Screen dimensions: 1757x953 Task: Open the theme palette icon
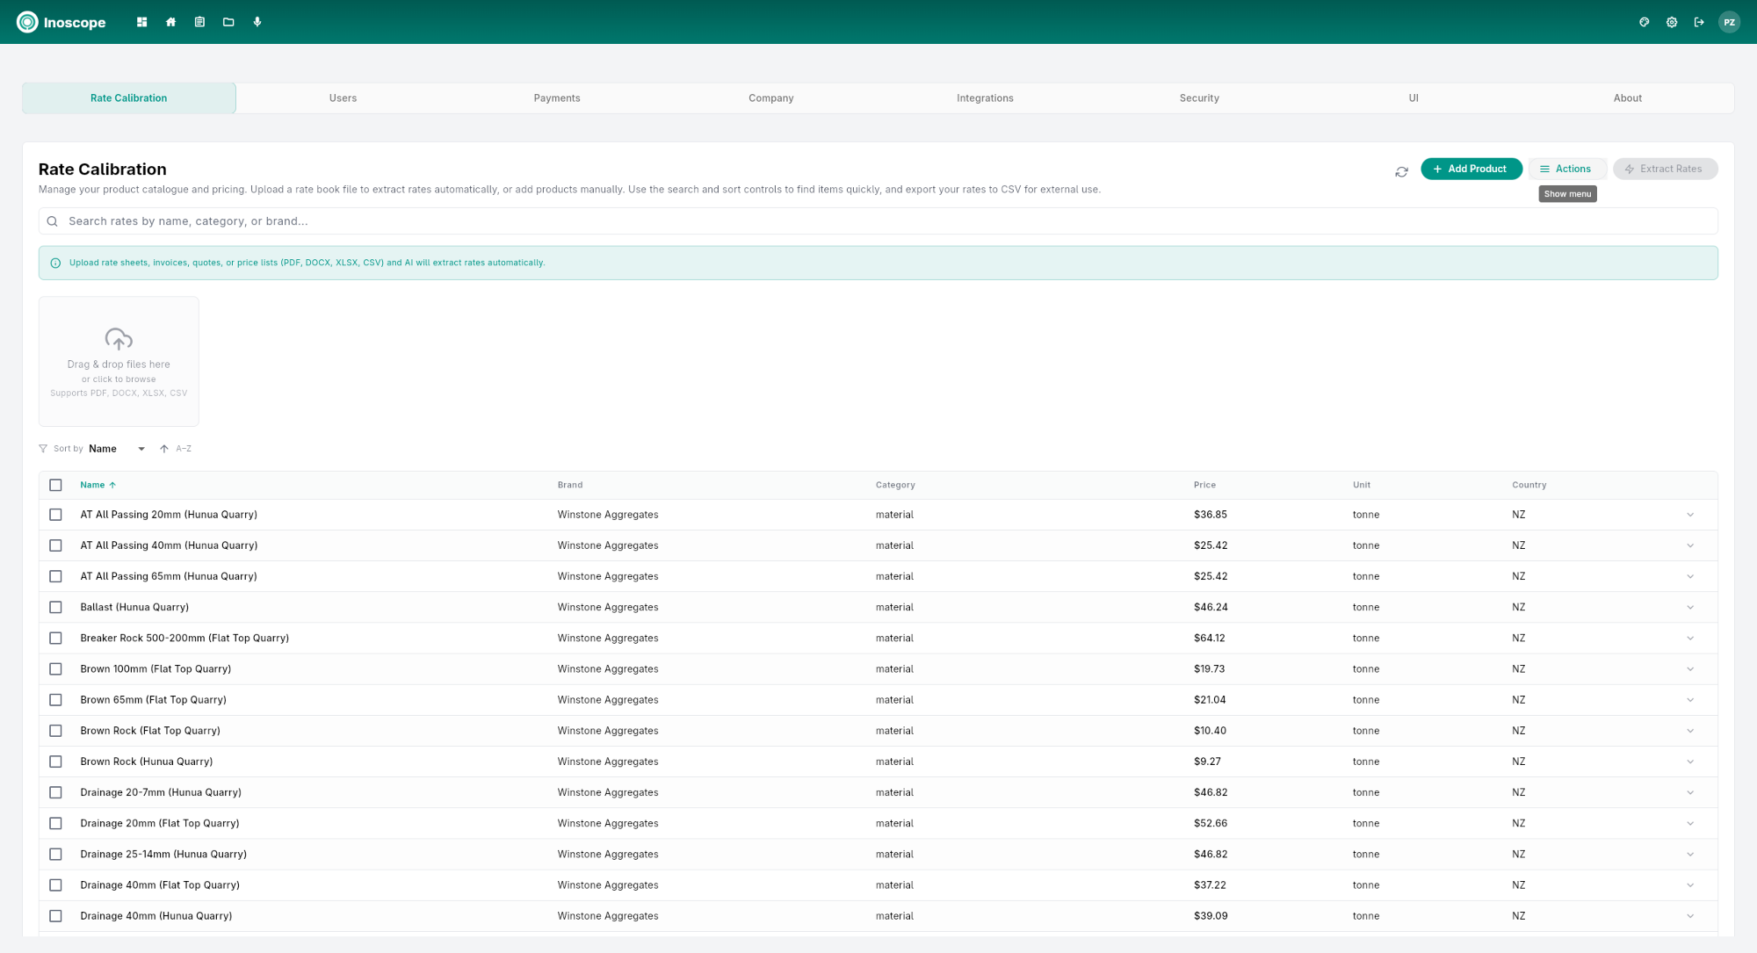(x=1644, y=22)
